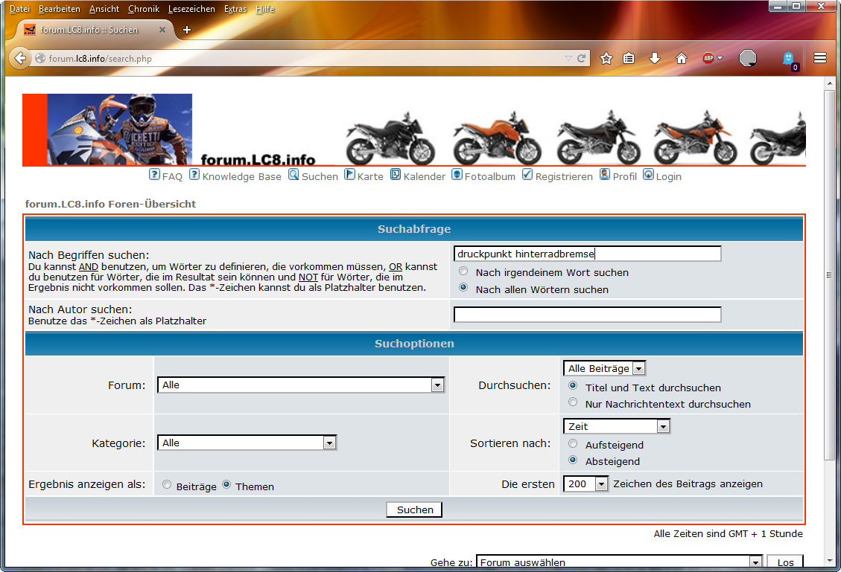Show bookmarks list icon
Screen dimensions: 841x572
click(x=629, y=59)
